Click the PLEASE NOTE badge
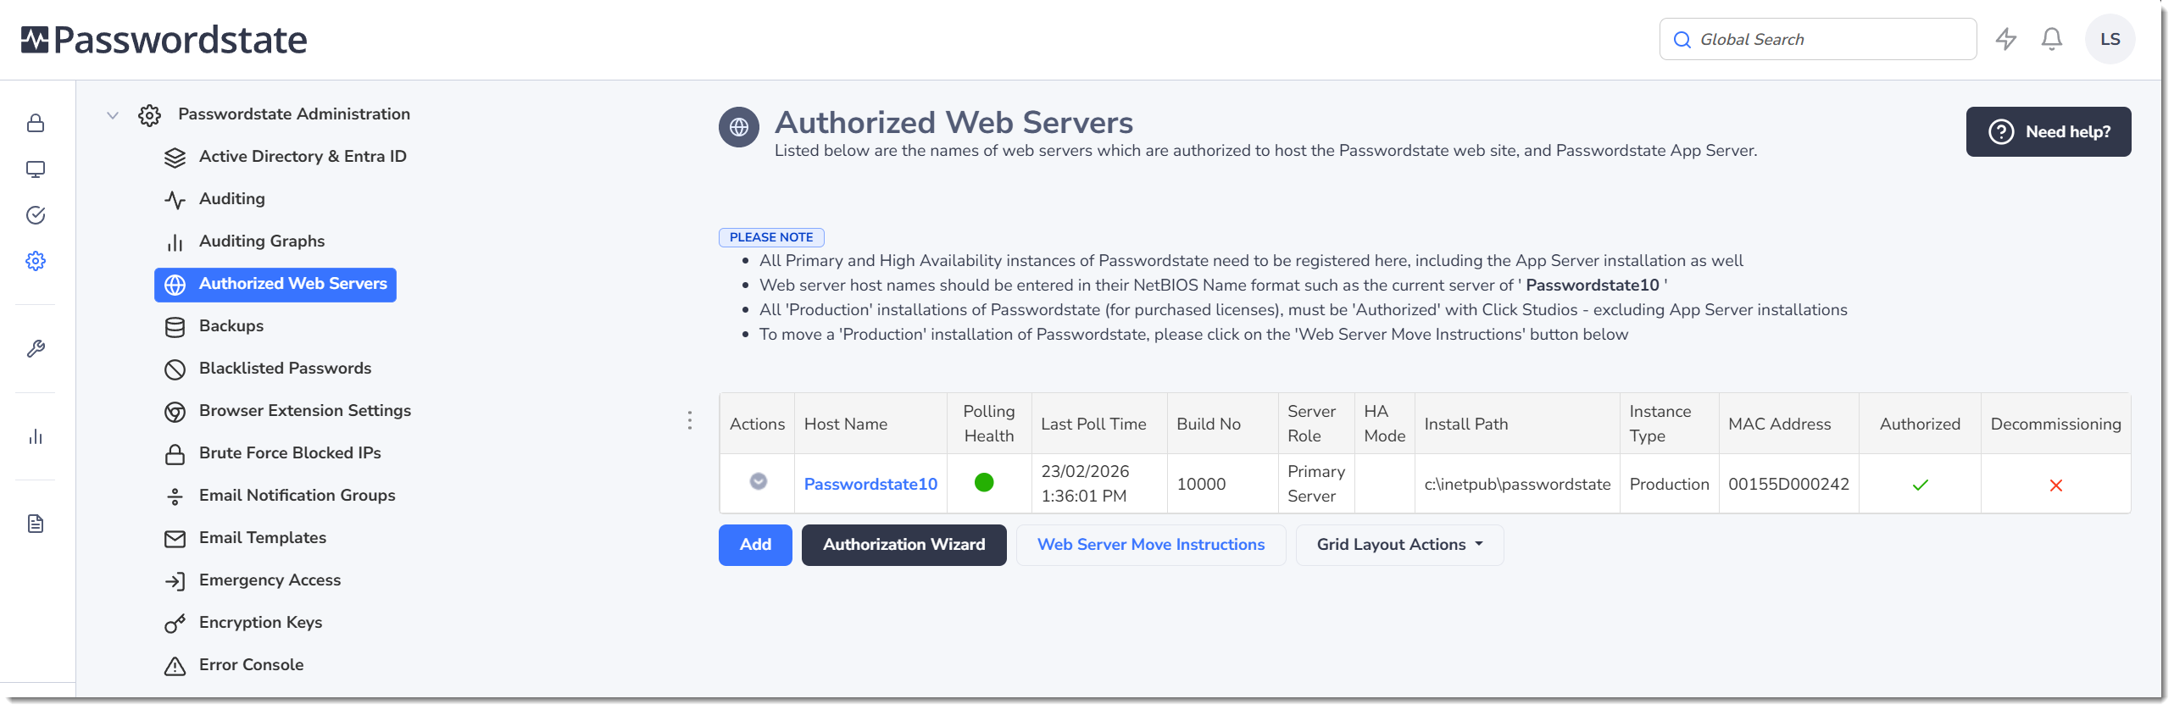The height and width of the screenshot is (710, 2174). point(771,237)
